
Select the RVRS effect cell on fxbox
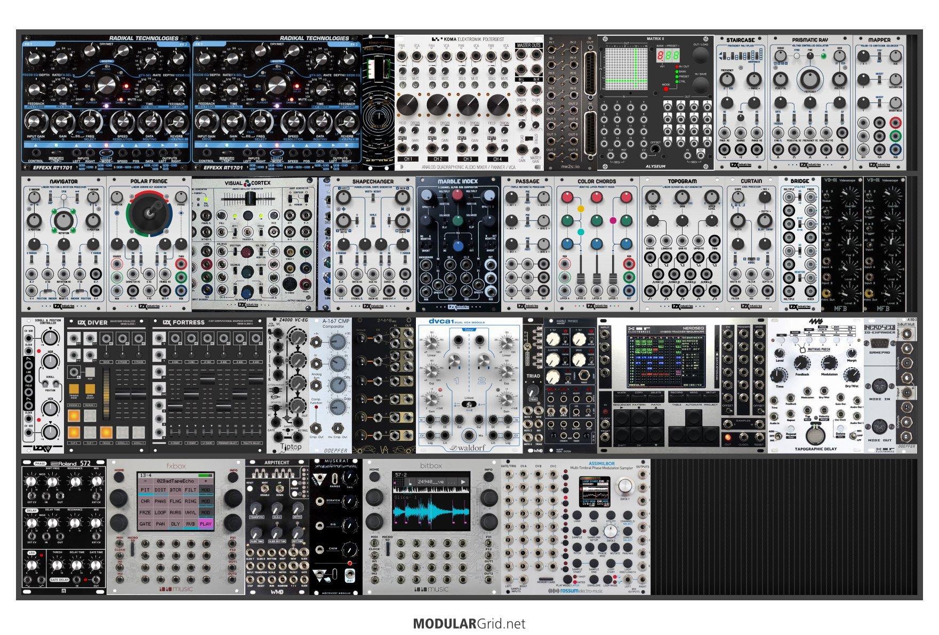click(175, 512)
